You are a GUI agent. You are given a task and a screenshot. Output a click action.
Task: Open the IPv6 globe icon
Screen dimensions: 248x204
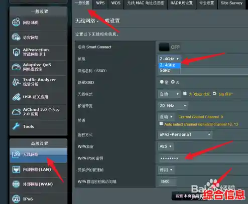coord(16,199)
